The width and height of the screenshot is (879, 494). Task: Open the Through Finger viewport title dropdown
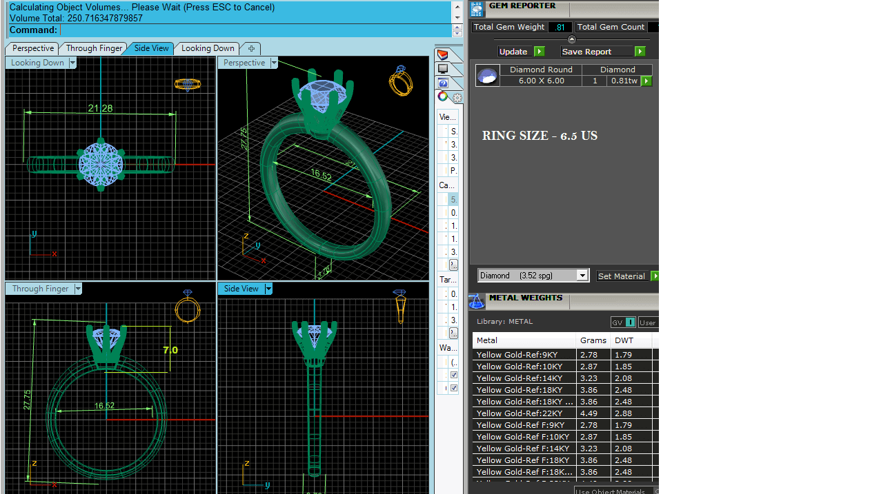(78, 289)
